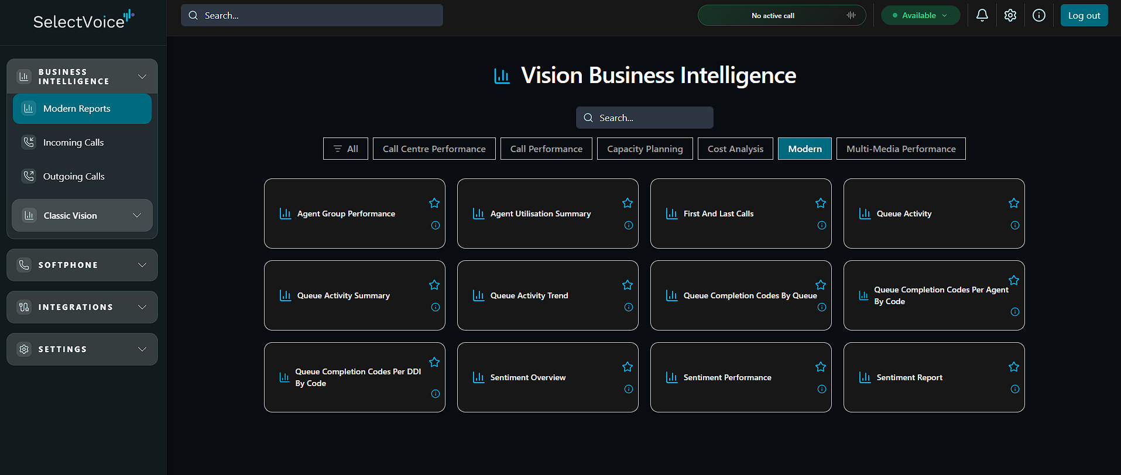Show info for Agent Group Performance
The height and width of the screenshot is (475, 1121).
(x=436, y=225)
